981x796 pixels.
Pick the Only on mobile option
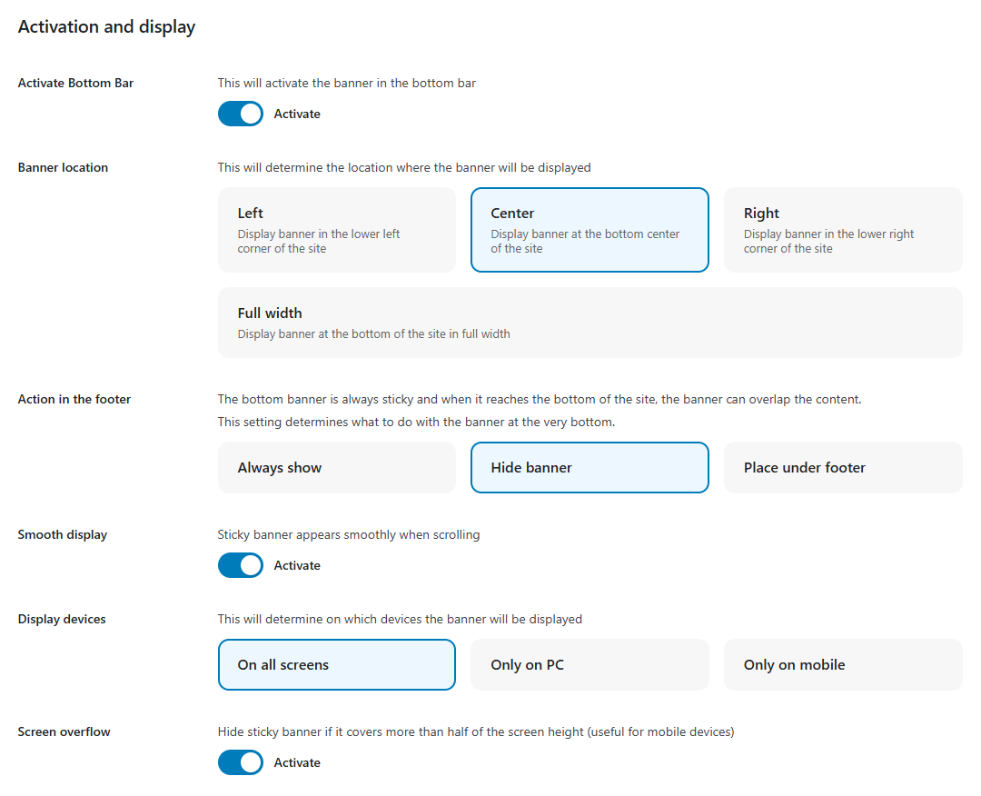click(x=842, y=665)
